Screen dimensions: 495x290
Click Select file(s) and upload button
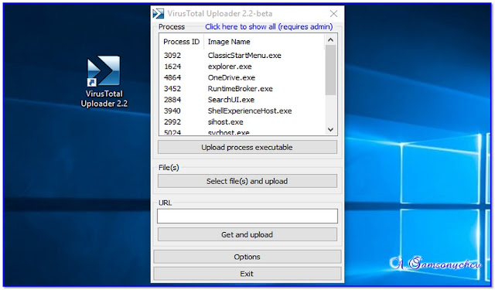point(247,182)
